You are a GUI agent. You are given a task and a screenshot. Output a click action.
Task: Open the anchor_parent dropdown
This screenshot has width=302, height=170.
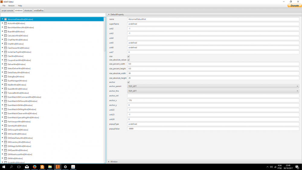click(x=213, y=86)
